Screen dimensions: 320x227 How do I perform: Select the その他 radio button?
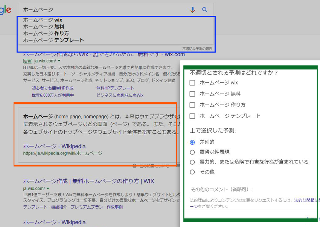[x=192, y=172]
